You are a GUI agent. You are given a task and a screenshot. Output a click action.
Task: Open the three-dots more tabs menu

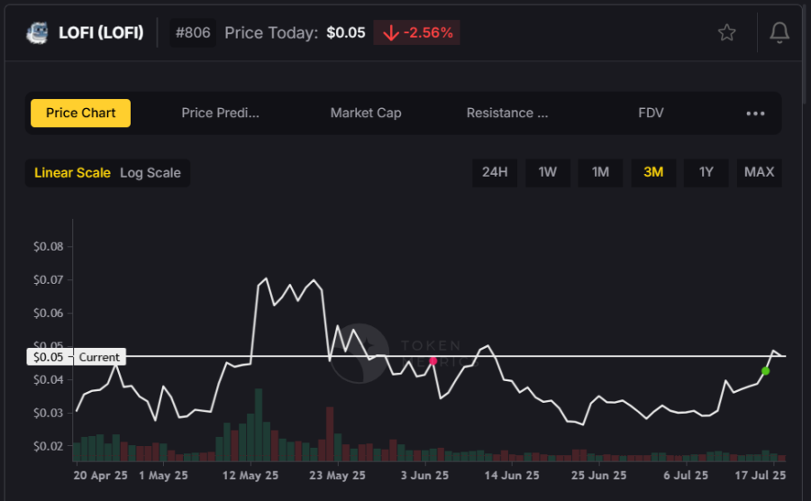pos(755,114)
